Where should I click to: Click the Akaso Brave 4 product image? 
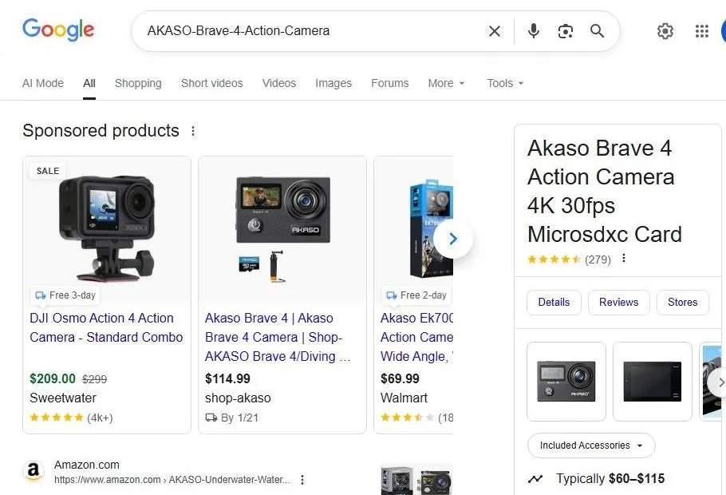(x=282, y=229)
